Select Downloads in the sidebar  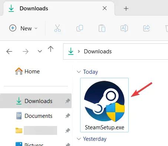click(x=36, y=101)
